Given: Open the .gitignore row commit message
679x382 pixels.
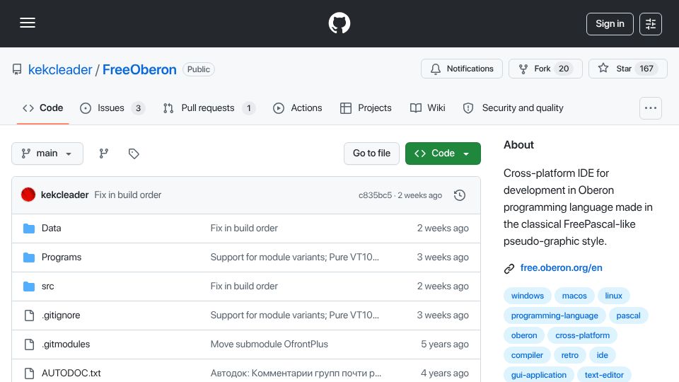Looking at the screenshot, I should tap(294, 316).
